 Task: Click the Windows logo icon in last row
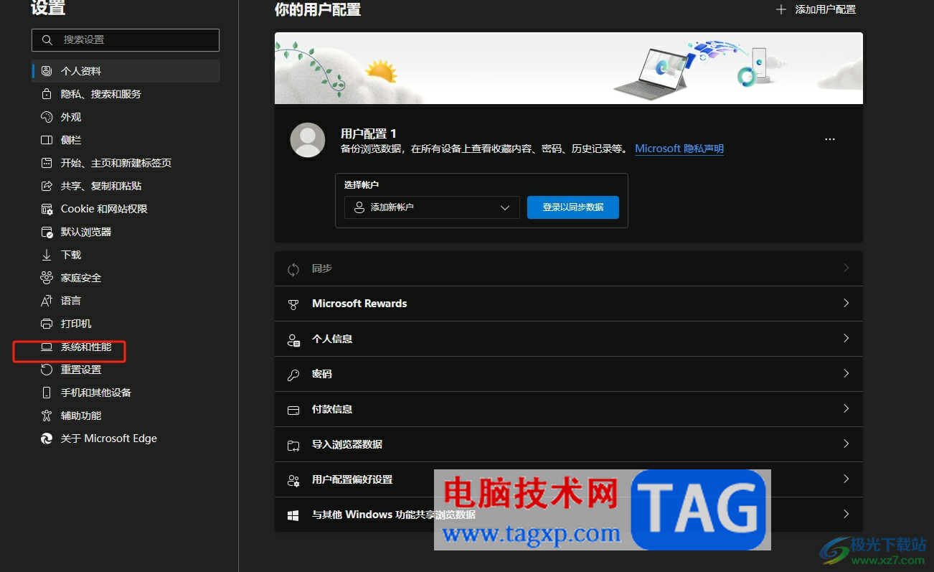(293, 515)
